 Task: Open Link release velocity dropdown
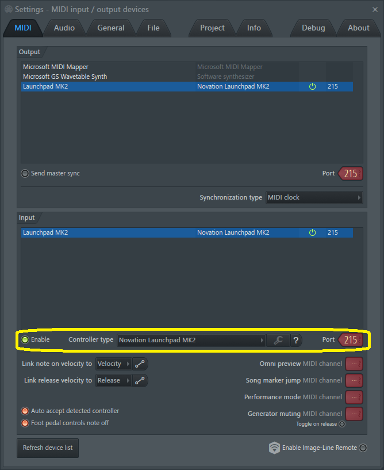pyautogui.click(x=113, y=380)
